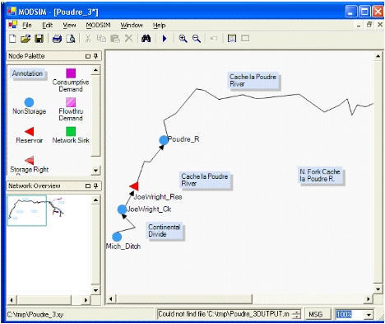Click canvas horizontal scroll right arrow

369,299
